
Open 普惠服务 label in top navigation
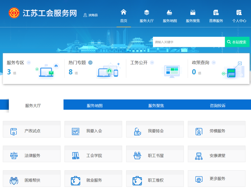216,21
